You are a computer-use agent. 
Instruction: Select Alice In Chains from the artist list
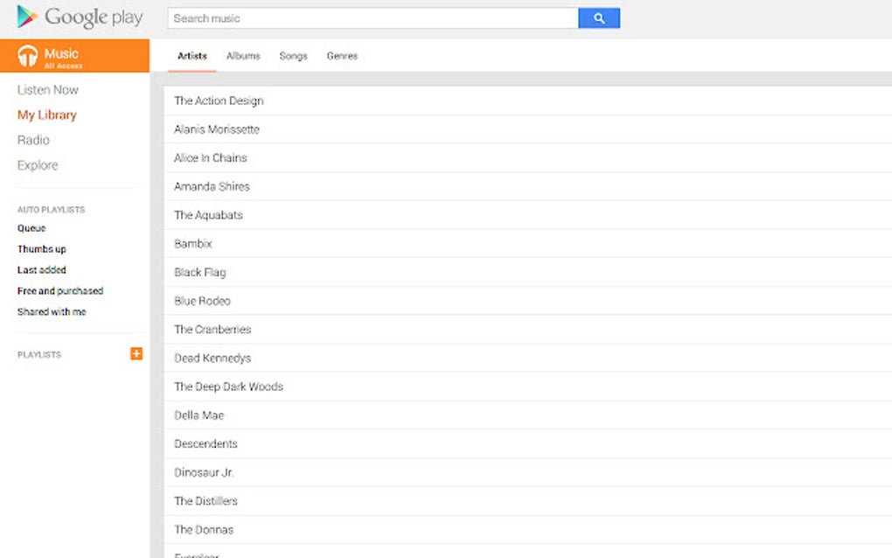(x=211, y=157)
